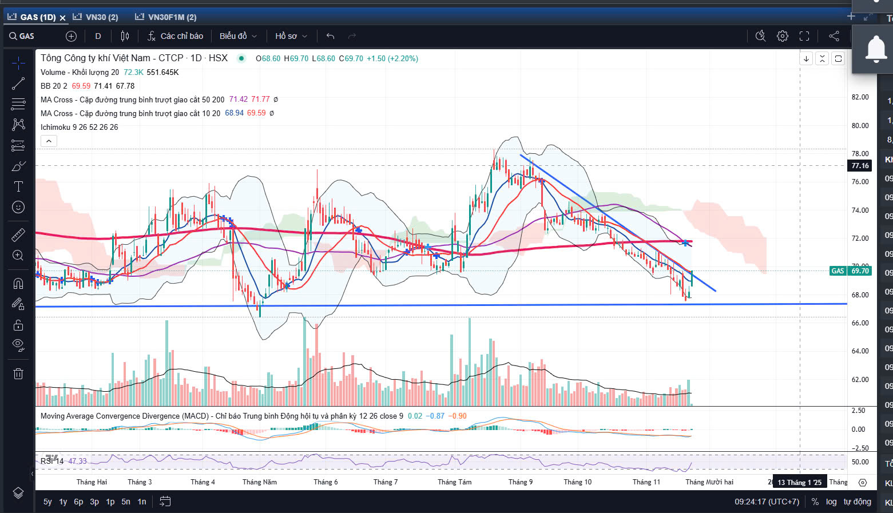Select the RSI 14 indicator legend
This screenshot has height=513, width=893.
click(x=52, y=461)
